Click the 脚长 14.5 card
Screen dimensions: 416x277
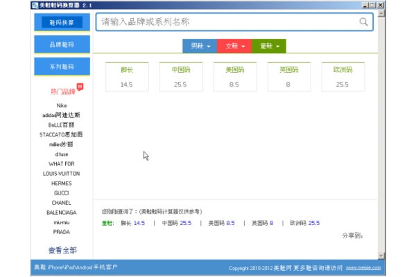tap(127, 77)
